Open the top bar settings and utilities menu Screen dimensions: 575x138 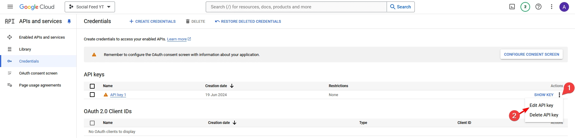coord(552,7)
